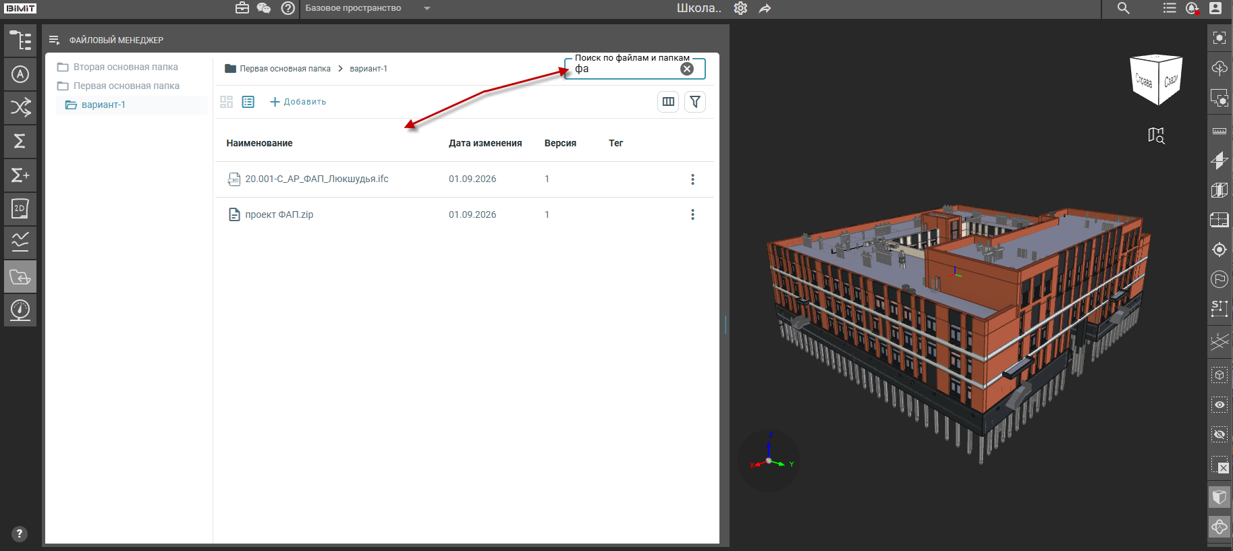The height and width of the screenshot is (551, 1233).
Task: Open the Sigma summary tool
Action: pyautogui.click(x=20, y=142)
